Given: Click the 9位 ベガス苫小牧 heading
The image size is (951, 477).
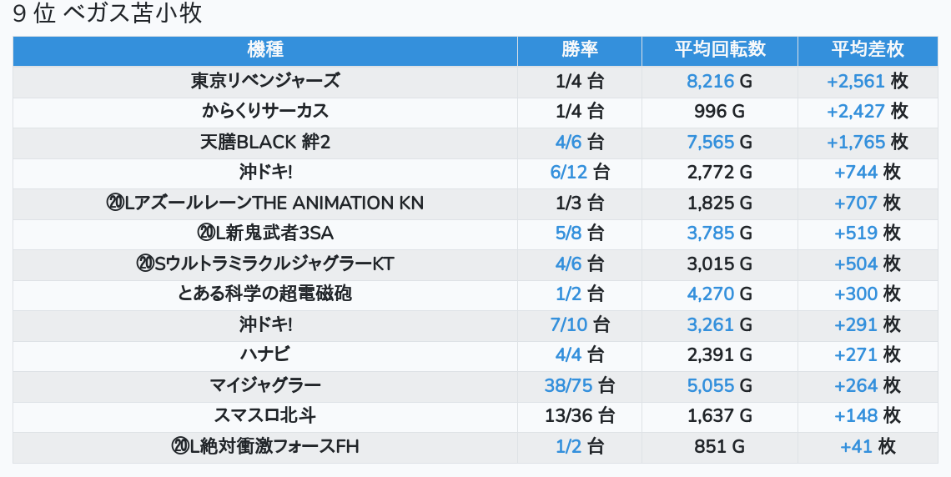Looking at the screenshot, I should tap(108, 14).
